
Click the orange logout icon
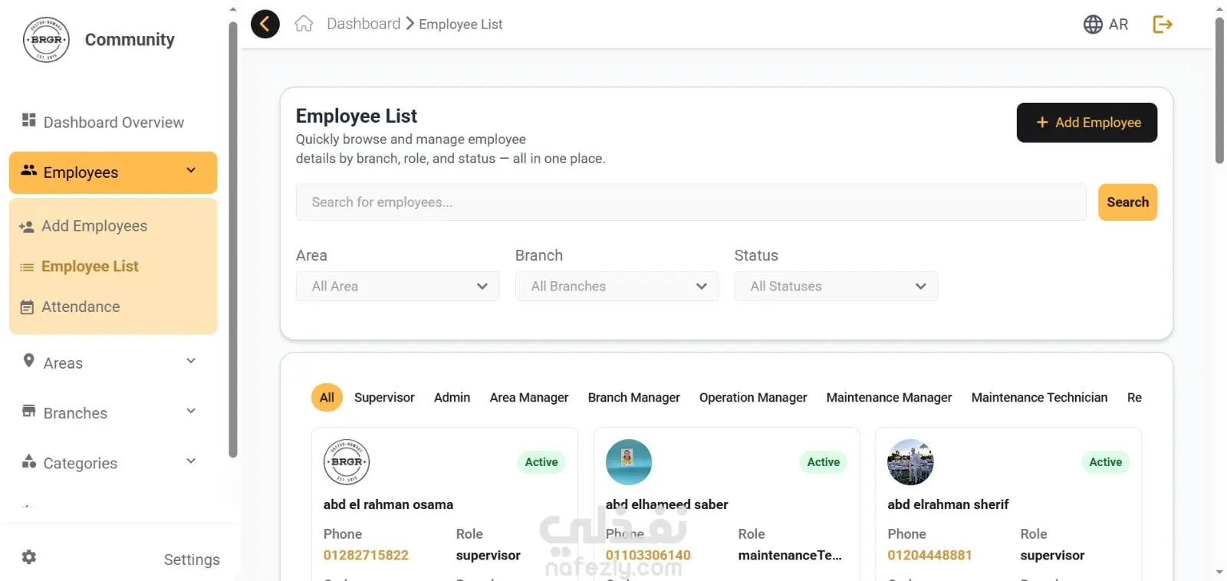(x=1163, y=25)
